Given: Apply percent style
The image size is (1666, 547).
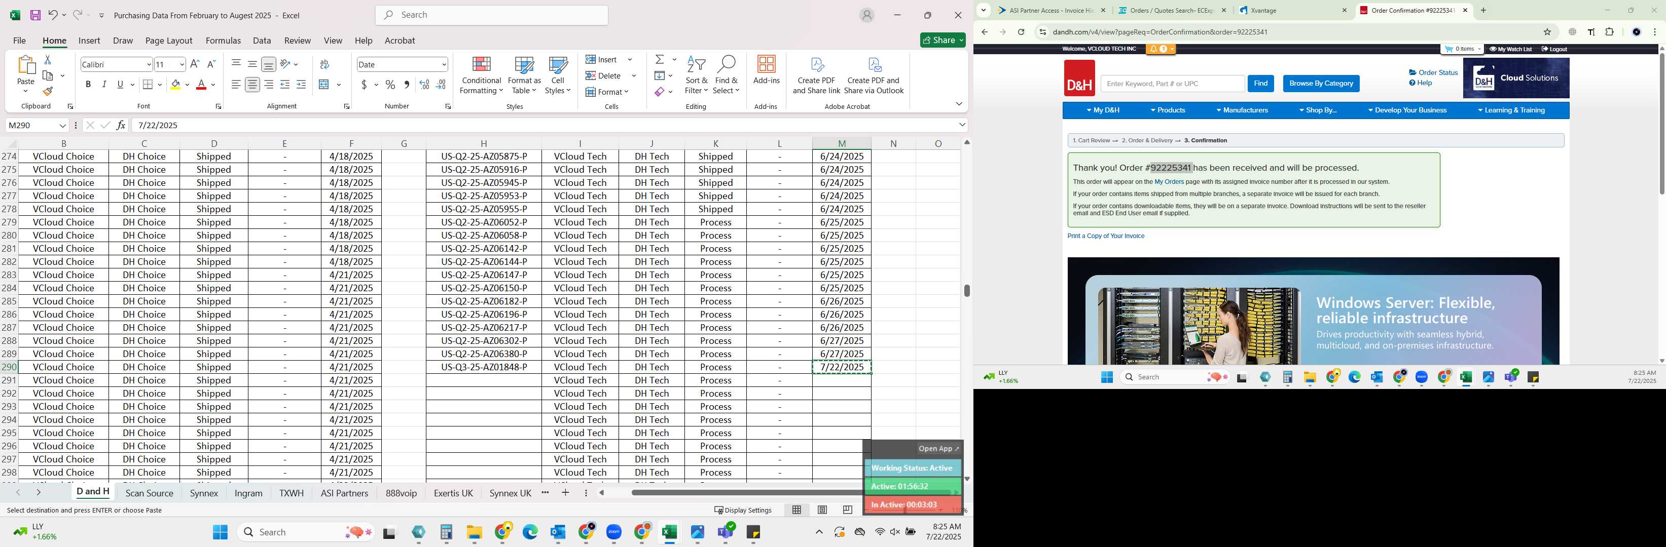Looking at the screenshot, I should pyautogui.click(x=390, y=85).
